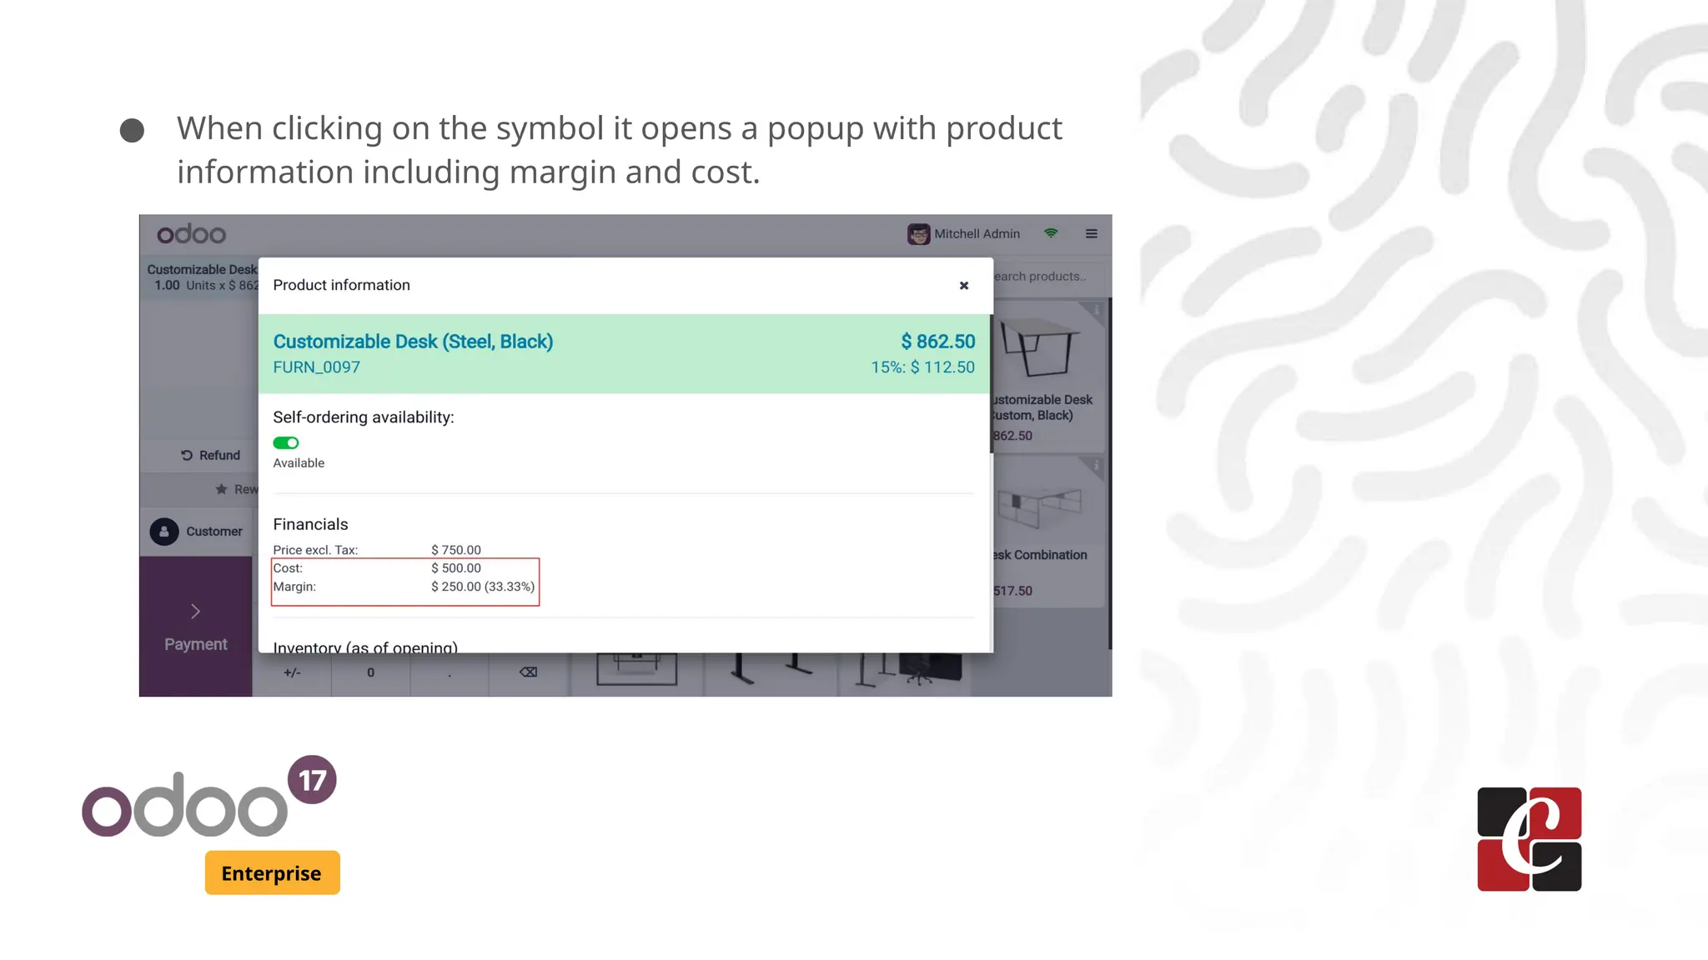This screenshot has width=1708, height=960.
Task: Click the 15%: $ 112.50 tax text
Action: pos(922,367)
